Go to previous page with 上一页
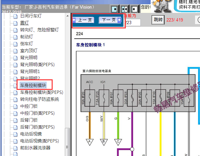This screenshot has width=200, height=156. coord(83,20)
